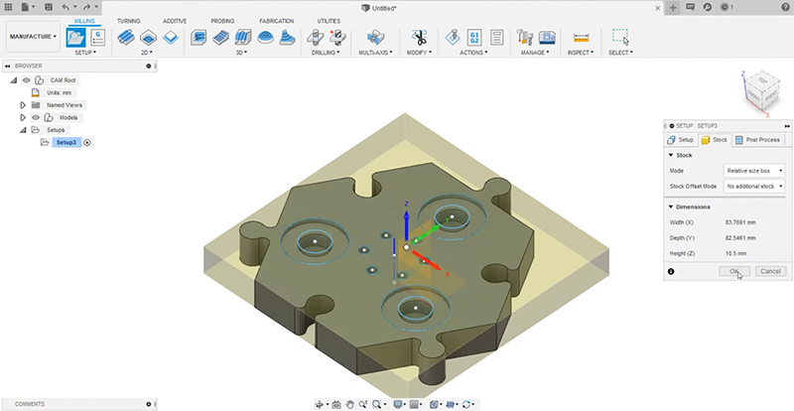Select the Drilling tool icon
This screenshot has width=794, height=411.
tap(319, 38)
